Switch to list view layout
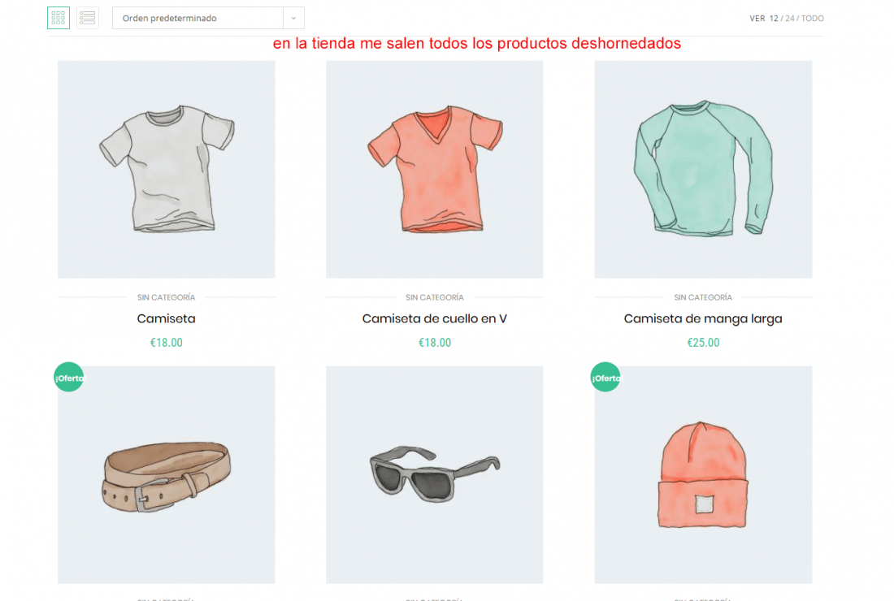The height and width of the screenshot is (601, 894). pyautogui.click(x=88, y=18)
